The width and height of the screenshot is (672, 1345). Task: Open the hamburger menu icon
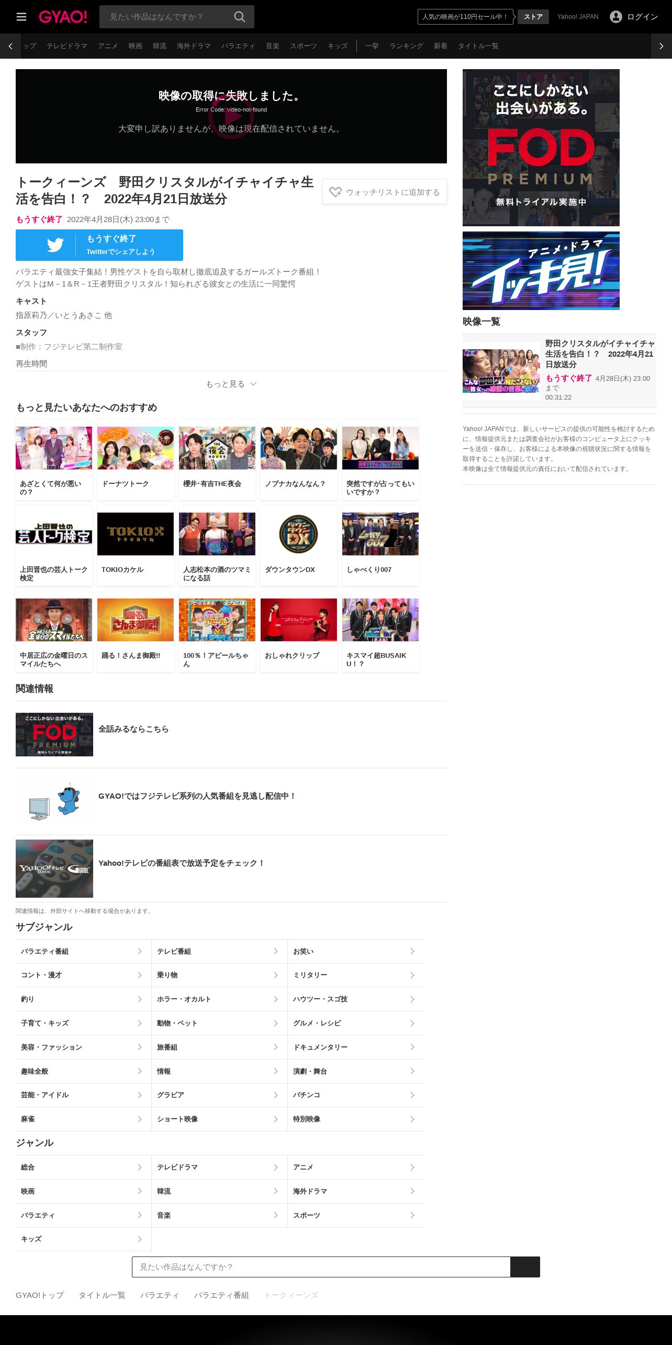coord(21,17)
